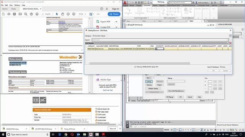
Task: Open Edge from the Windows taskbar
Action: click(x=60, y=134)
